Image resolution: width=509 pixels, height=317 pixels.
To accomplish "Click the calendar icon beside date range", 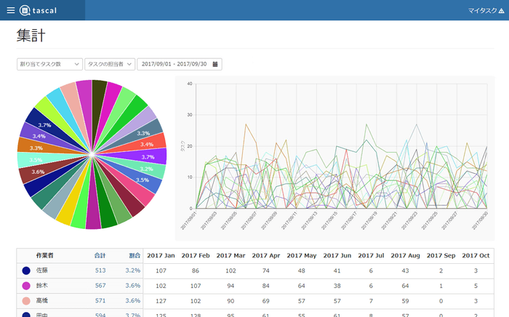I will click(215, 64).
